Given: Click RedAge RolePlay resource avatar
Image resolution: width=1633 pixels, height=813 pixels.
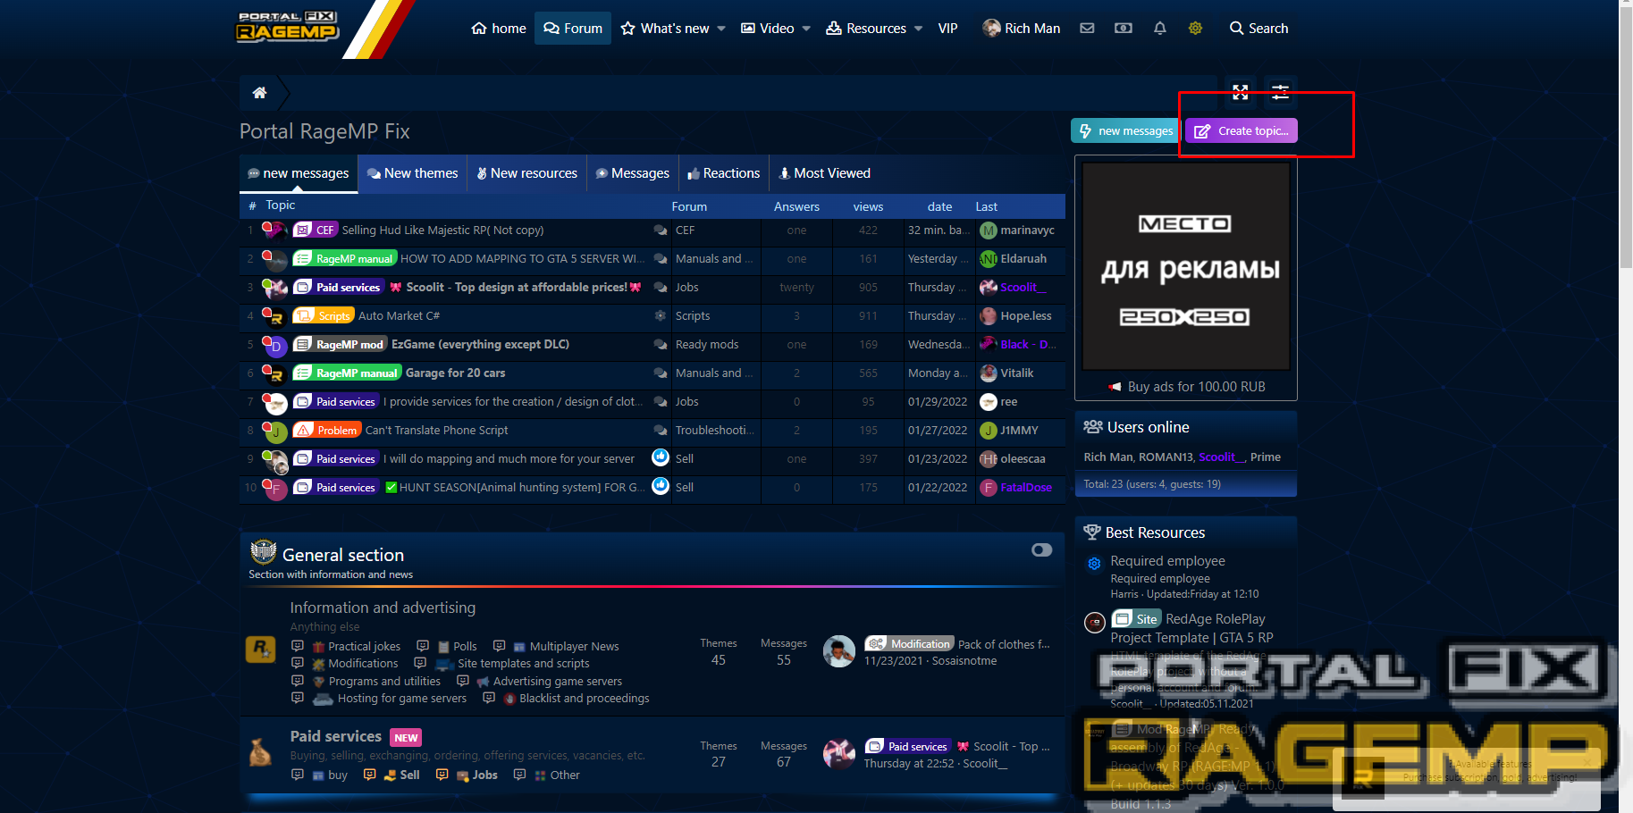Looking at the screenshot, I should click(x=1094, y=623).
